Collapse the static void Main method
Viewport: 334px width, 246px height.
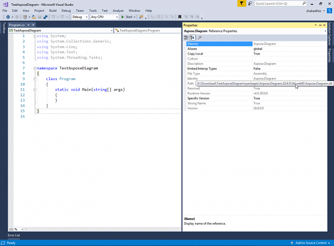(35, 90)
